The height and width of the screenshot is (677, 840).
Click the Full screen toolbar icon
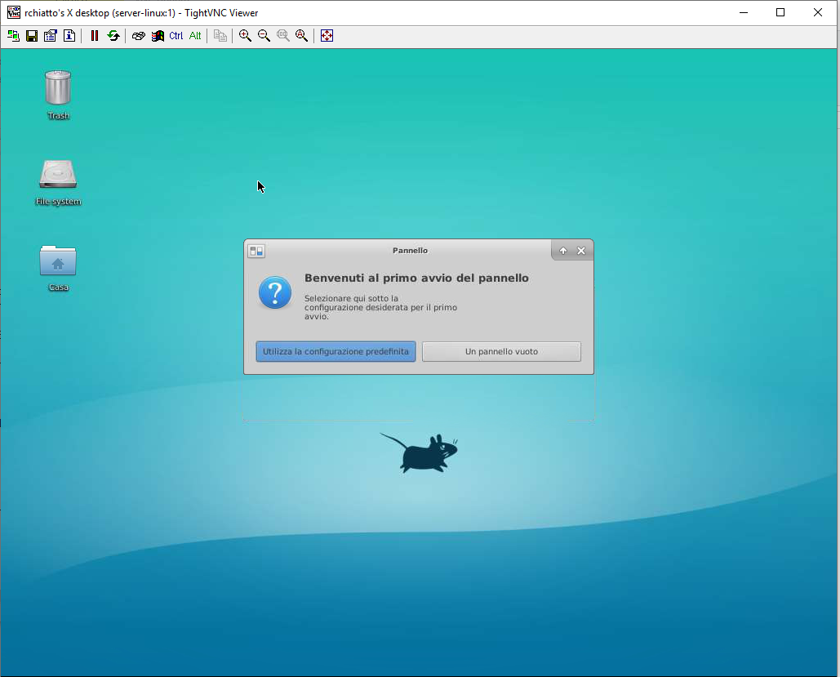coord(327,36)
